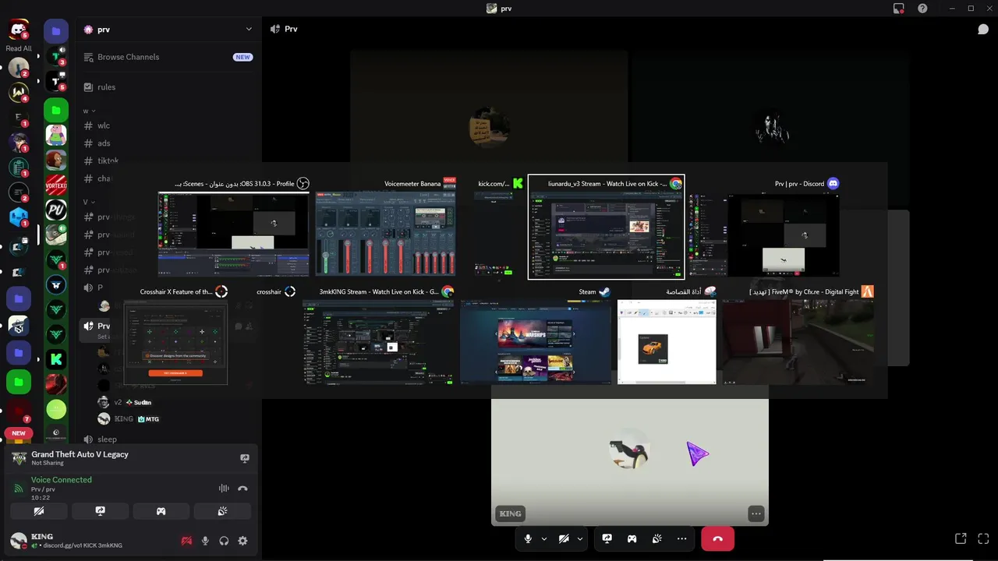The height and width of the screenshot is (561, 998).
Task: Hang up with red disconnect button
Action: (x=717, y=538)
